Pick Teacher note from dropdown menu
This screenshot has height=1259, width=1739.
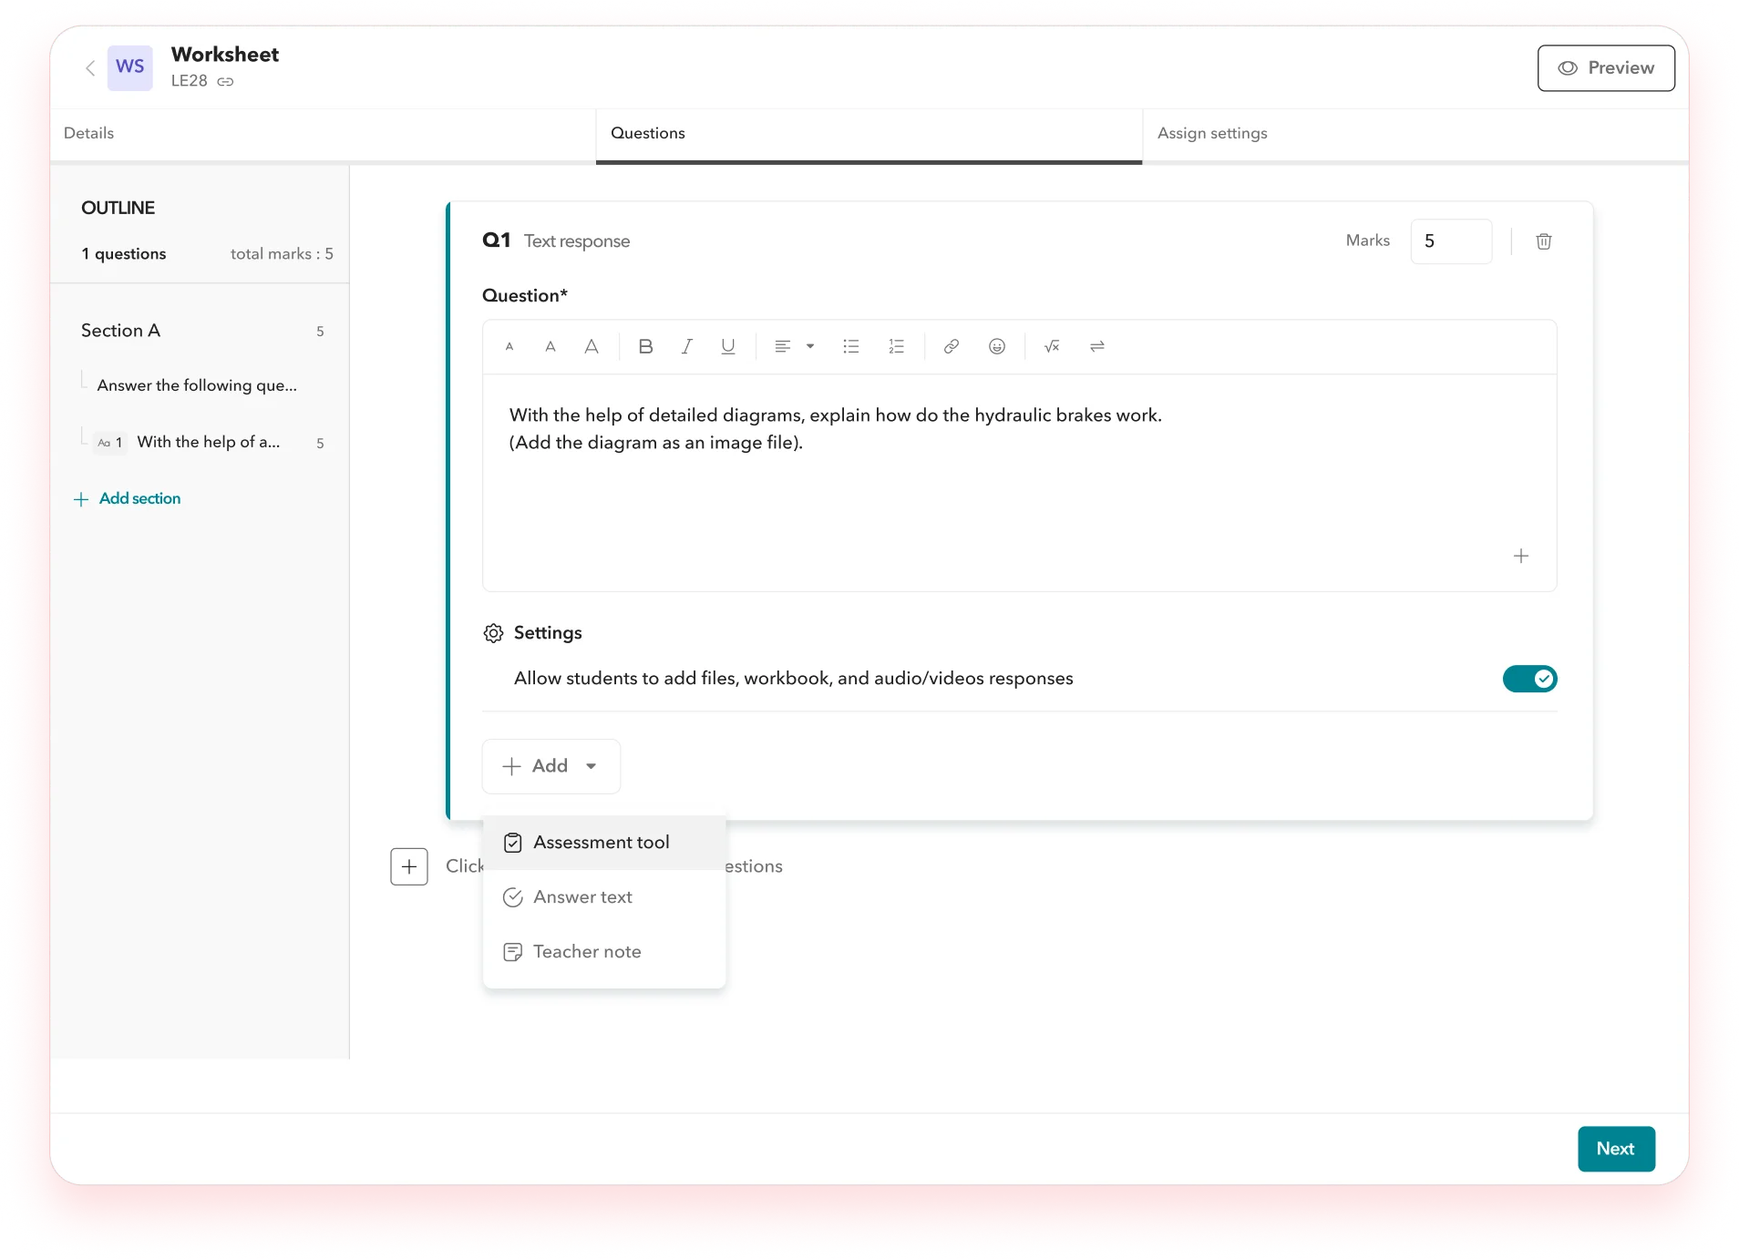(x=587, y=952)
